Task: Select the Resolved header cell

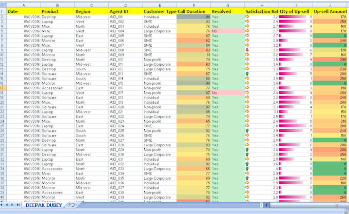Action: (x=228, y=11)
